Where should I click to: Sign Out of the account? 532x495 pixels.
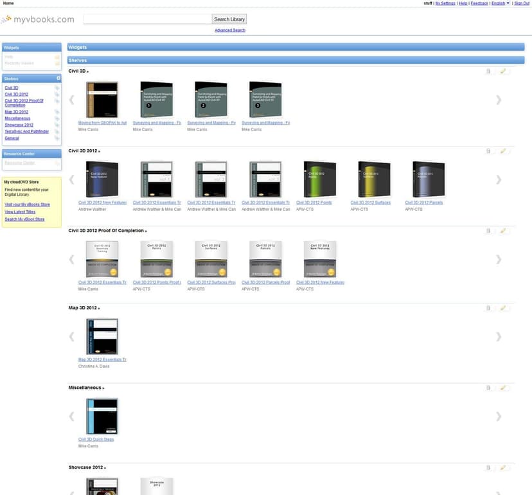point(522,3)
